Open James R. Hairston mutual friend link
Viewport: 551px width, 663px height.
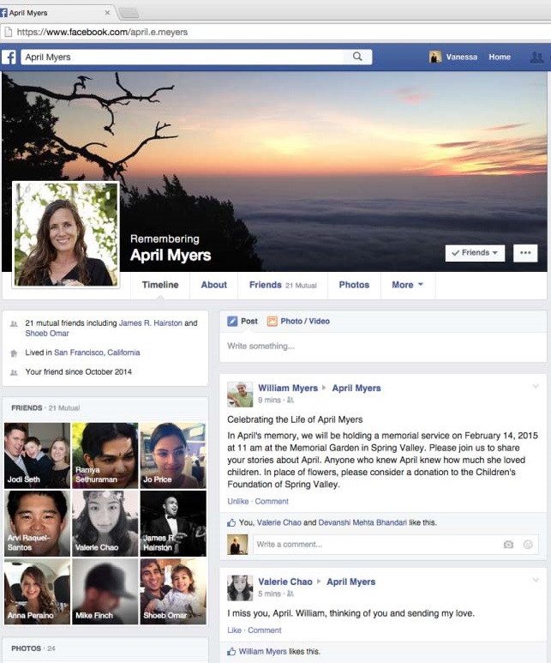click(150, 323)
